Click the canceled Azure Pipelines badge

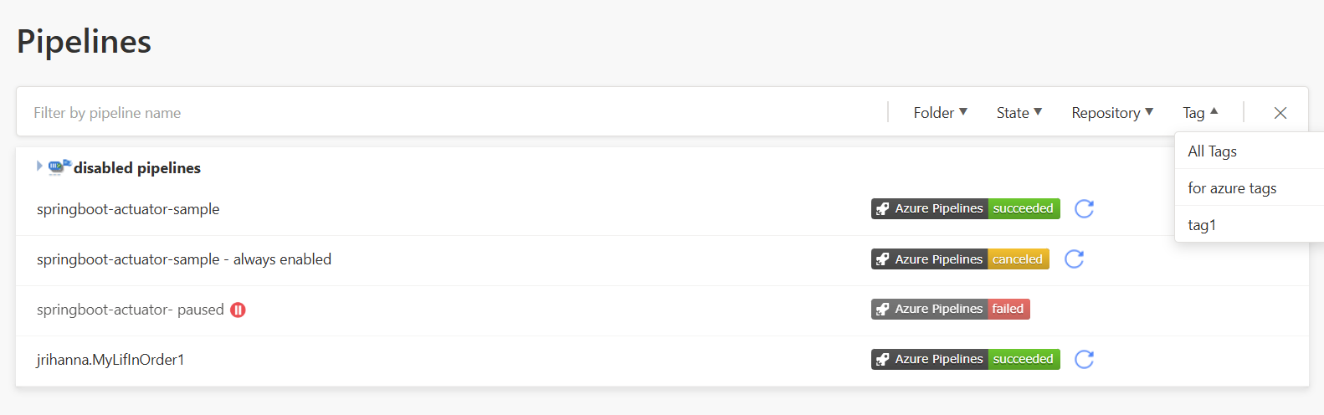[959, 259]
